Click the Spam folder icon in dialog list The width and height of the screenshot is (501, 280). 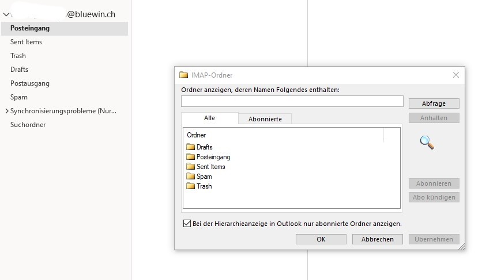coord(191,177)
